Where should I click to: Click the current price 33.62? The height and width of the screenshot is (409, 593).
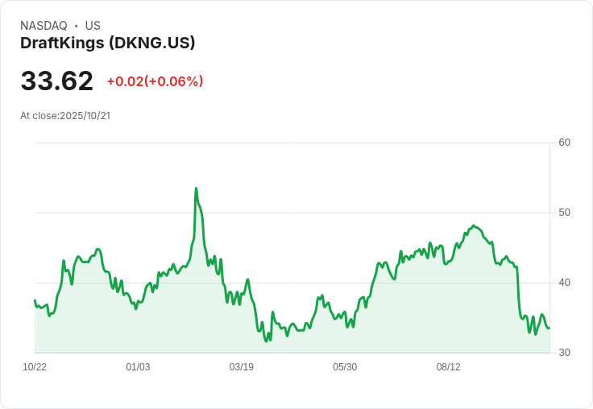[56, 81]
